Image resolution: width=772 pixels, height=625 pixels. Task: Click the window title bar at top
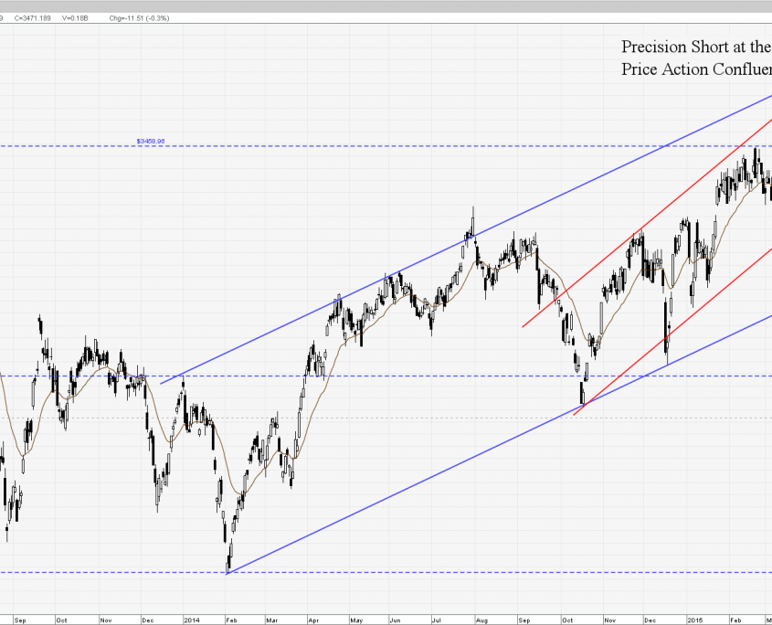pyautogui.click(x=386, y=5)
